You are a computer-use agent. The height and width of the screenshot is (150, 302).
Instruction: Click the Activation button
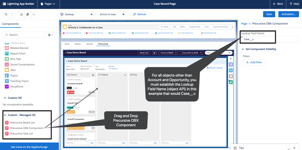(288, 14)
